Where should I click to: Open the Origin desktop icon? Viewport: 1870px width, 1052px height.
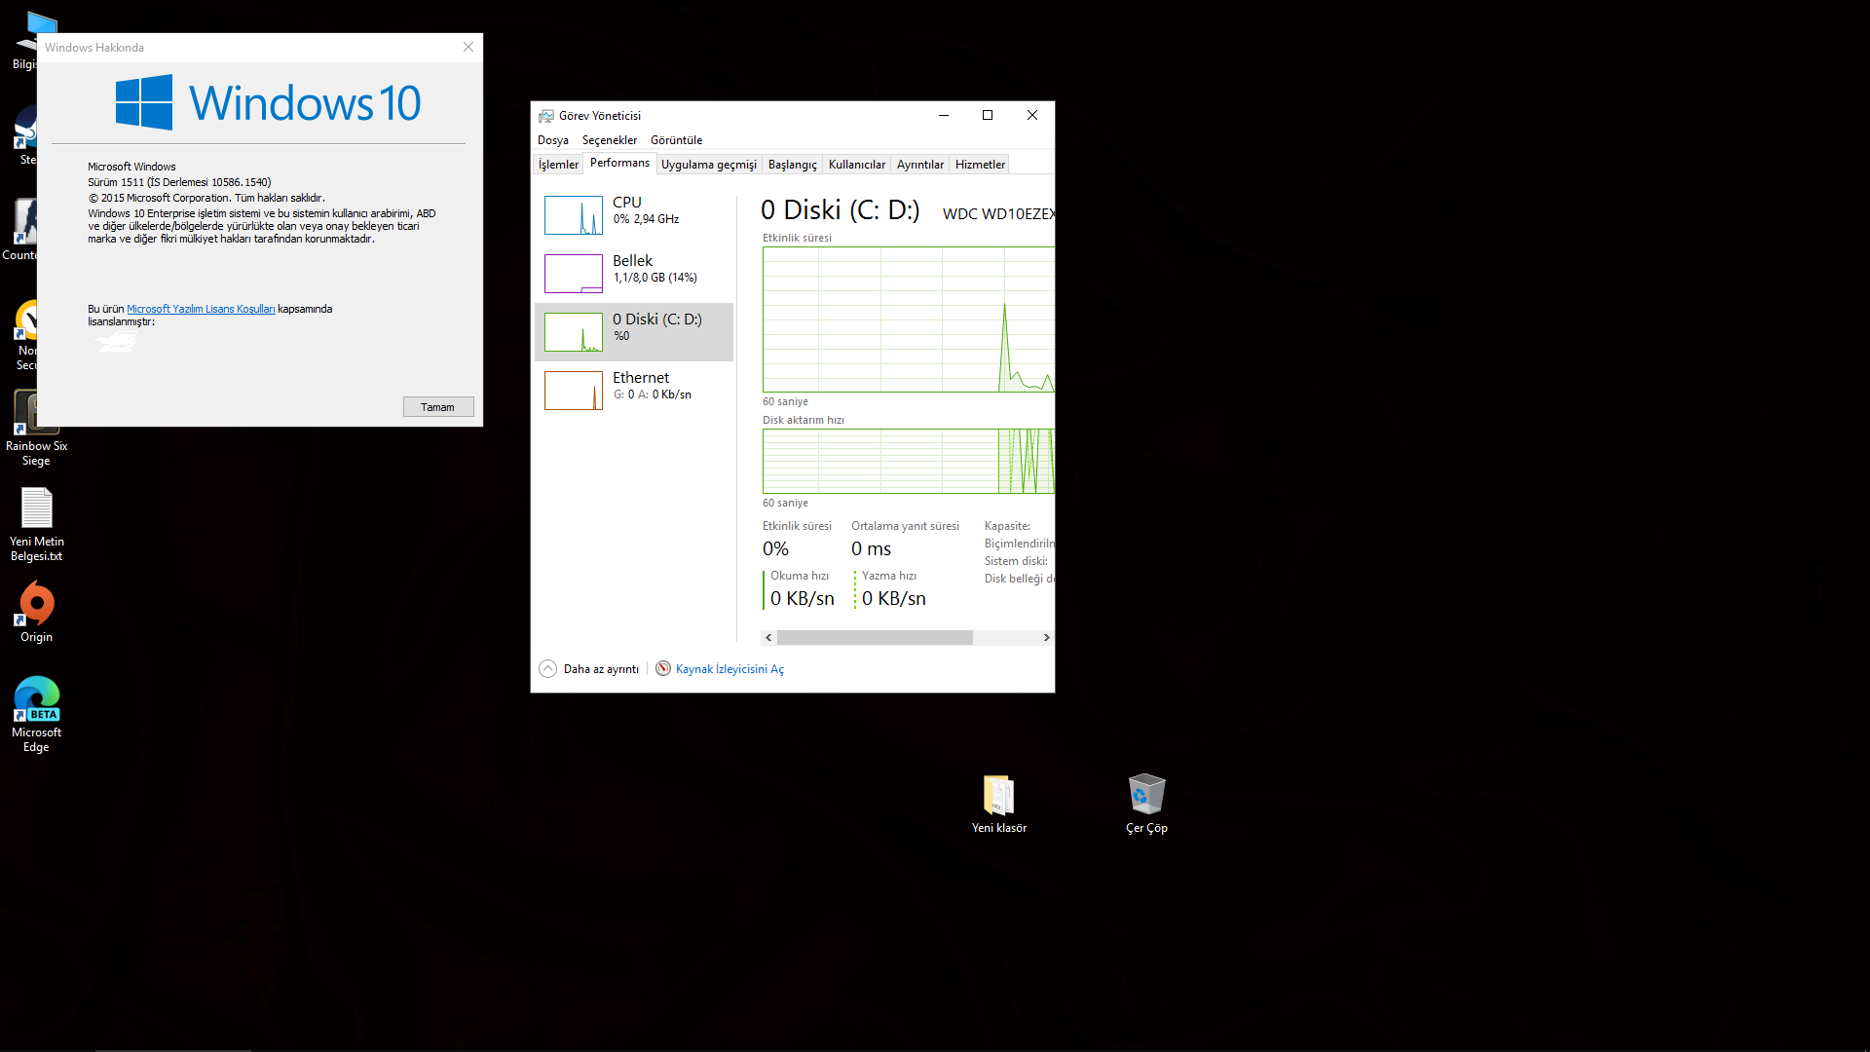point(37,606)
